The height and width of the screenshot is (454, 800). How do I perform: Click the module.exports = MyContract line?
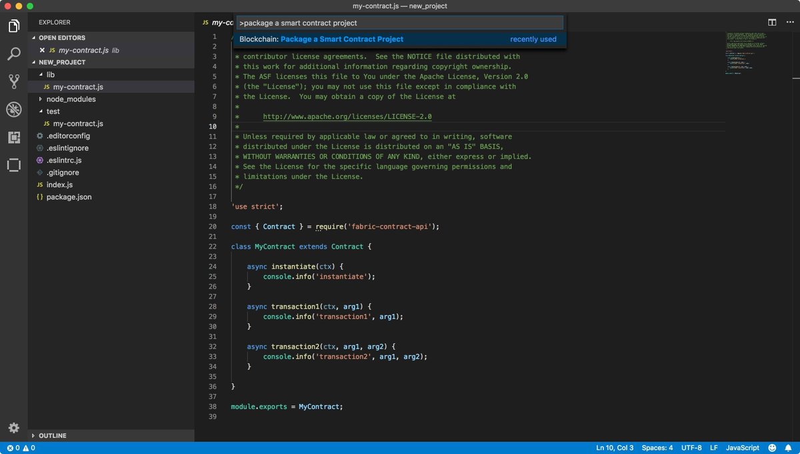[x=287, y=407]
